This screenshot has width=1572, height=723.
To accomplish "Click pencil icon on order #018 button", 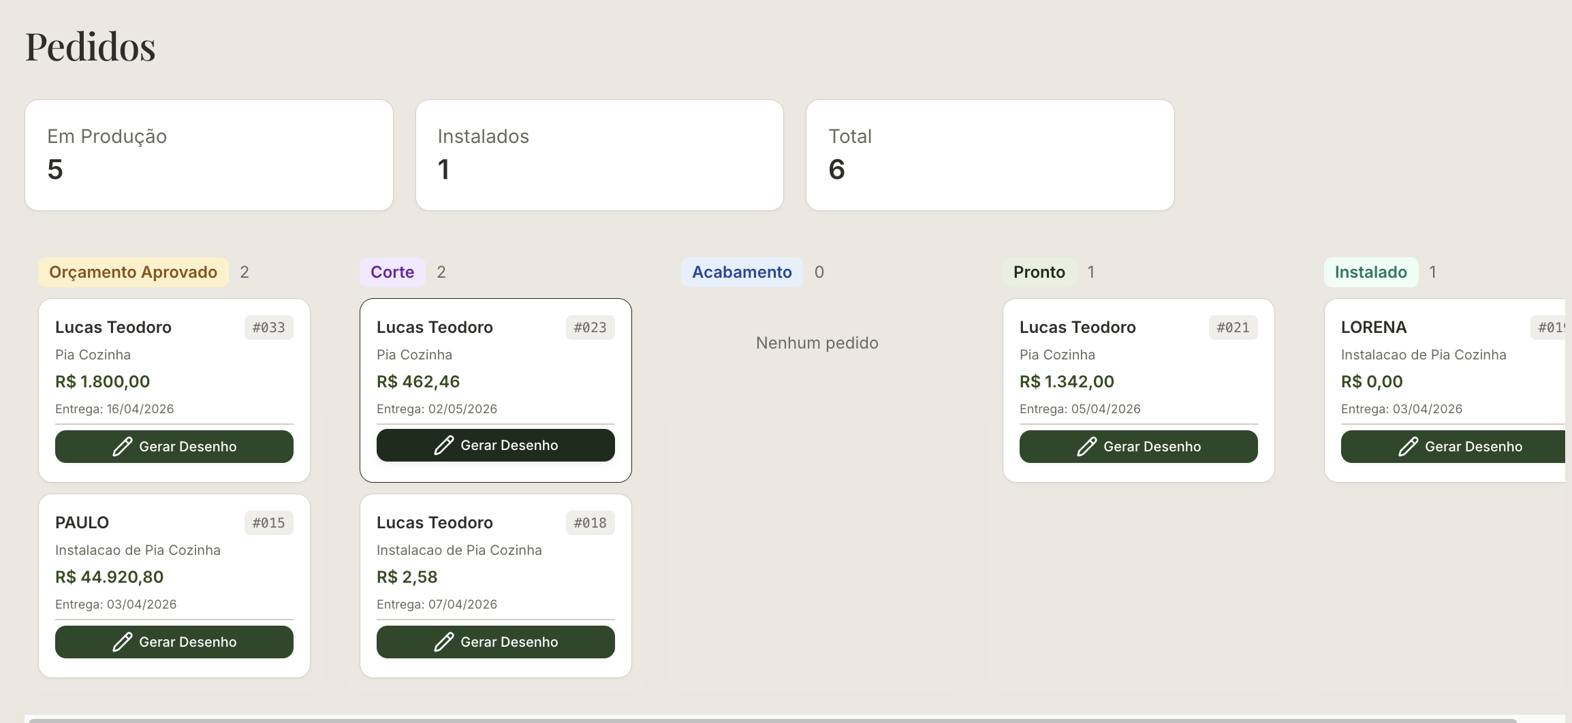I will (444, 642).
